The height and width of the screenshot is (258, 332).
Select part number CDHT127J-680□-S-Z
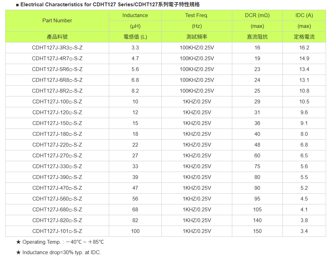point(57,209)
